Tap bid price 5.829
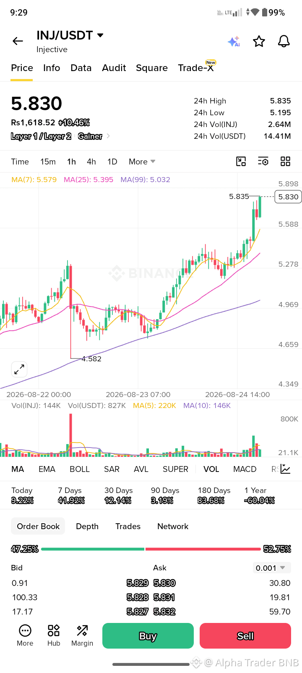Screen dimensions: 302x673 (x=138, y=583)
